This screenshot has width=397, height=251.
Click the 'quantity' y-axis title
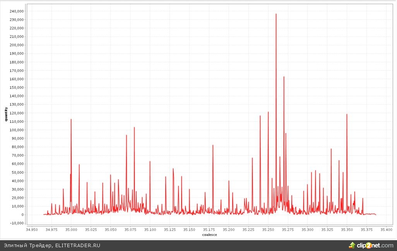(x=6, y=115)
